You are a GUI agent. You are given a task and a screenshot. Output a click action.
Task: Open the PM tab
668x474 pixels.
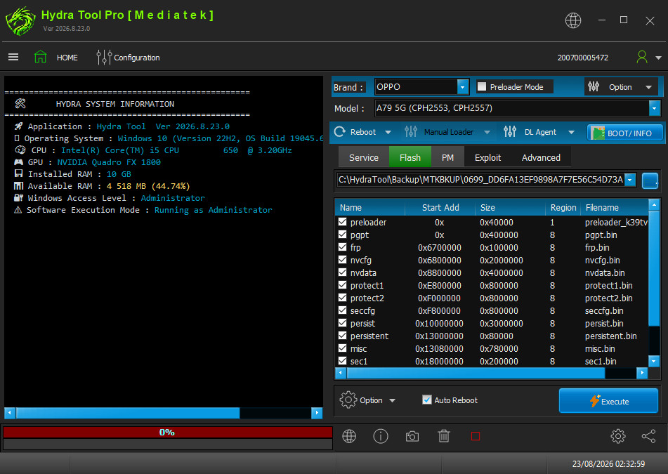[x=447, y=157]
